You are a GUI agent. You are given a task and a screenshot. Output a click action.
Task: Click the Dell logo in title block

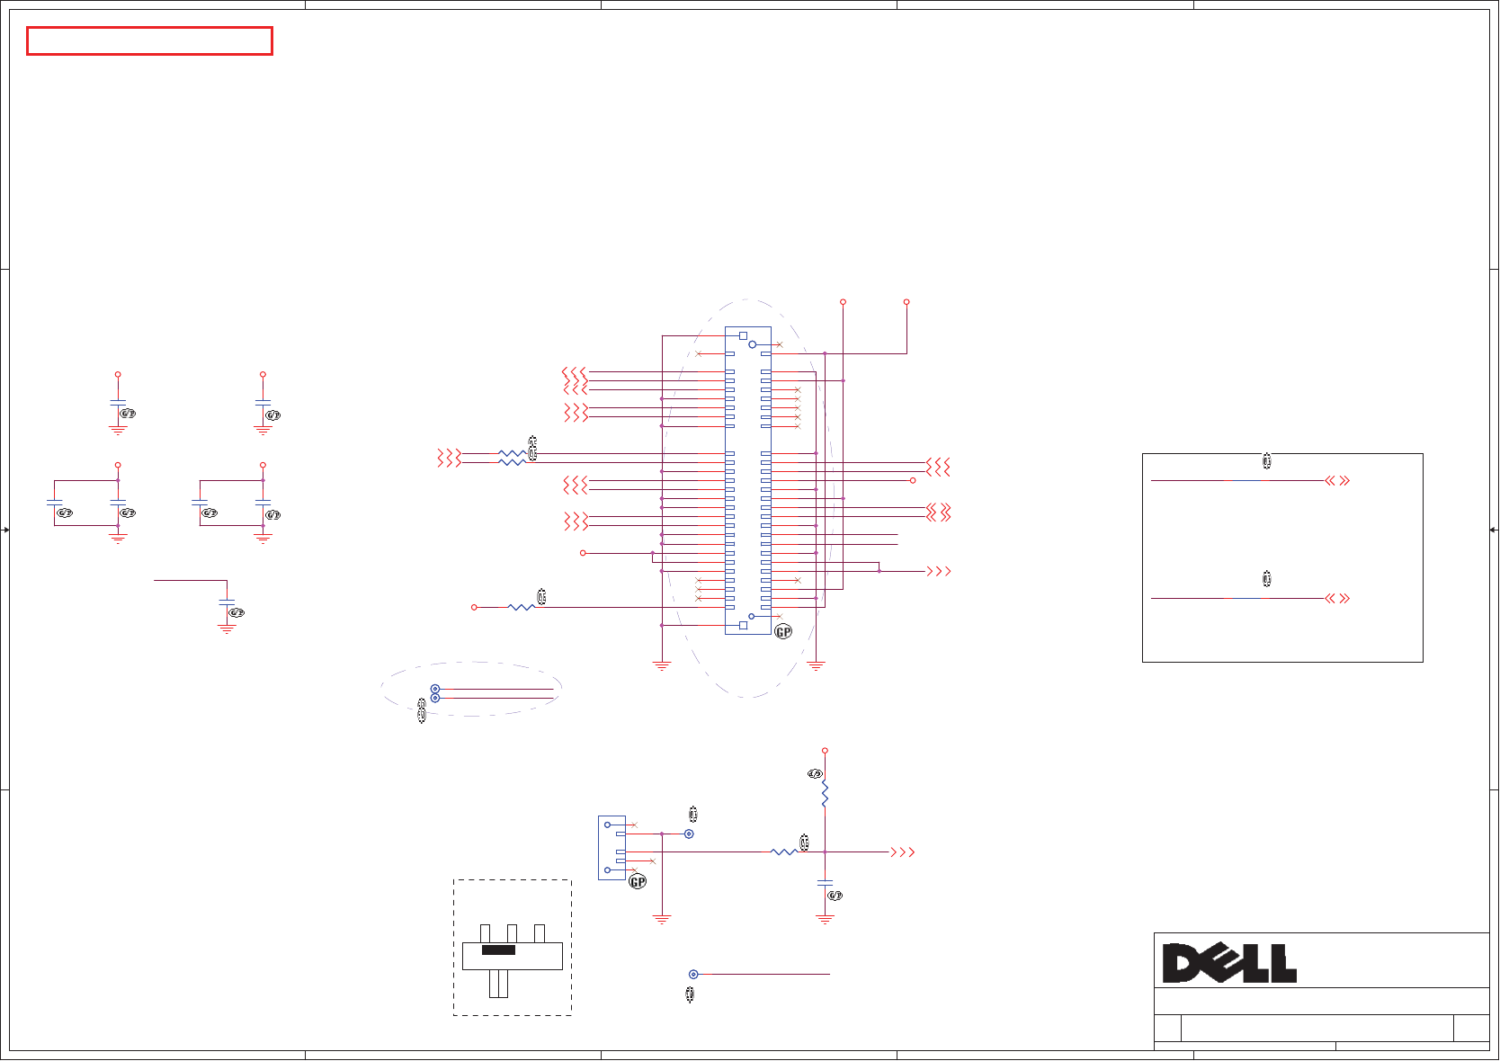[1229, 963]
